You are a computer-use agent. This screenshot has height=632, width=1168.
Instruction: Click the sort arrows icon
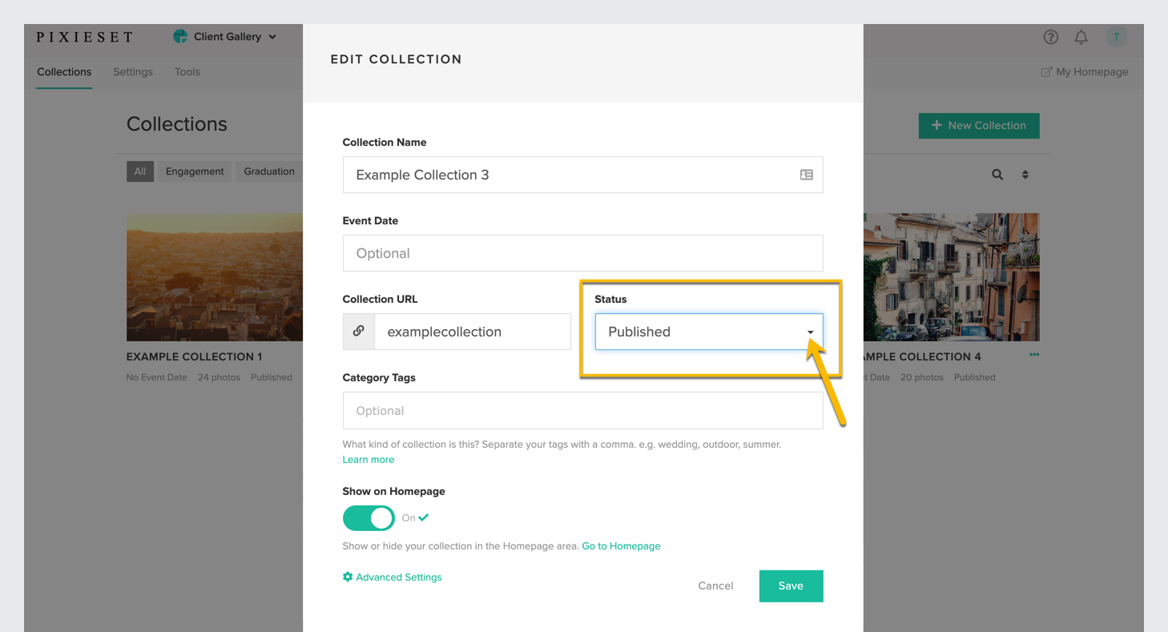tap(1025, 175)
